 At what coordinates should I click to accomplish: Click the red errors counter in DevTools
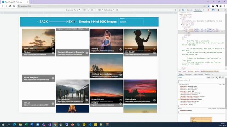point(209,10)
